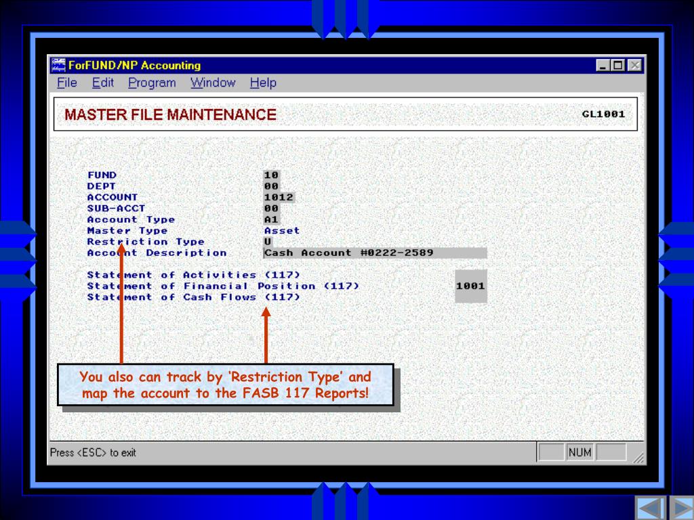
Task: Click the window resize grip in status bar
Action: click(x=638, y=458)
